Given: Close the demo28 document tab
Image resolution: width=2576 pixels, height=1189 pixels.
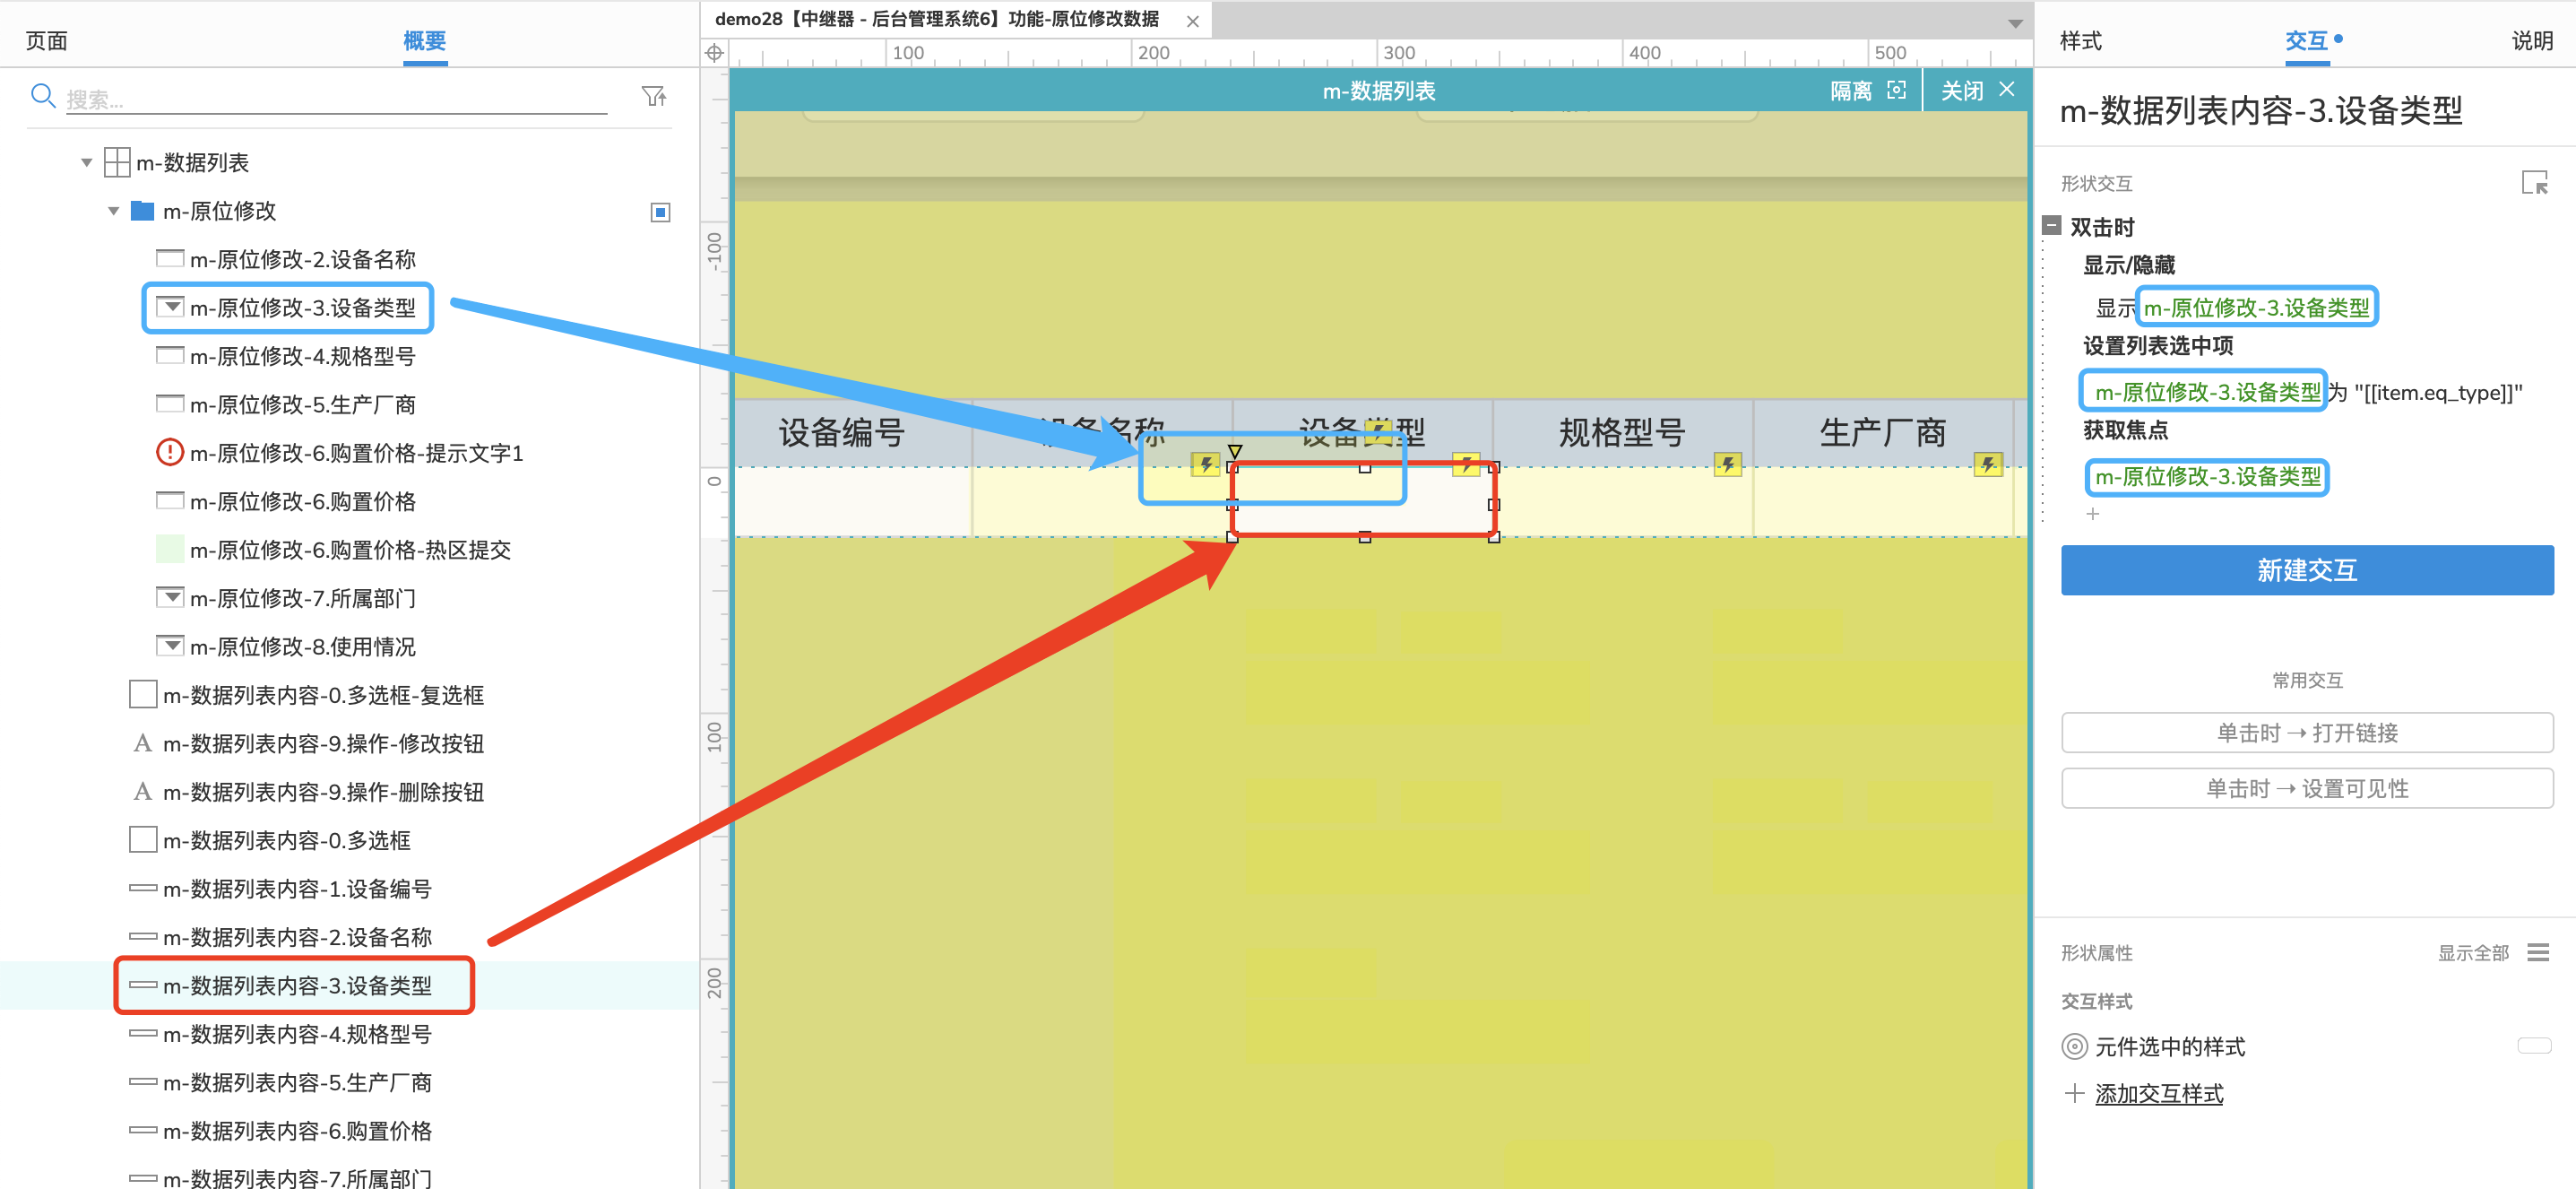Looking at the screenshot, I should 1193,21.
